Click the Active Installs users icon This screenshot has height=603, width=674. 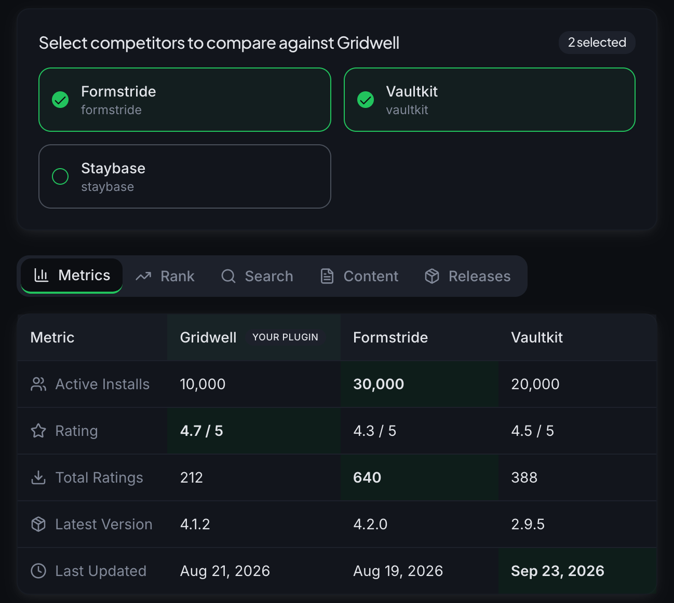pos(38,384)
